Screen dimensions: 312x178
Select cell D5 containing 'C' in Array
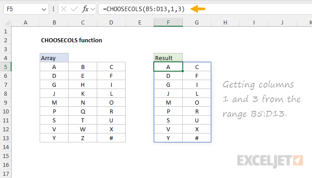pyautogui.click(x=111, y=67)
